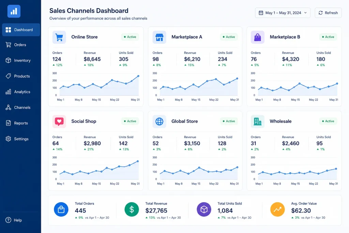Click the Global Store globe icon
349x233 pixels.
pos(160,121)
